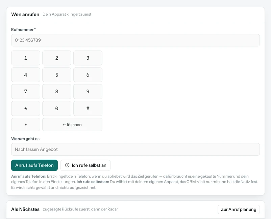Tap digit 4 on the dial pad
The height and width of the screenshot is (219, 271).
[x=26, y=75]
